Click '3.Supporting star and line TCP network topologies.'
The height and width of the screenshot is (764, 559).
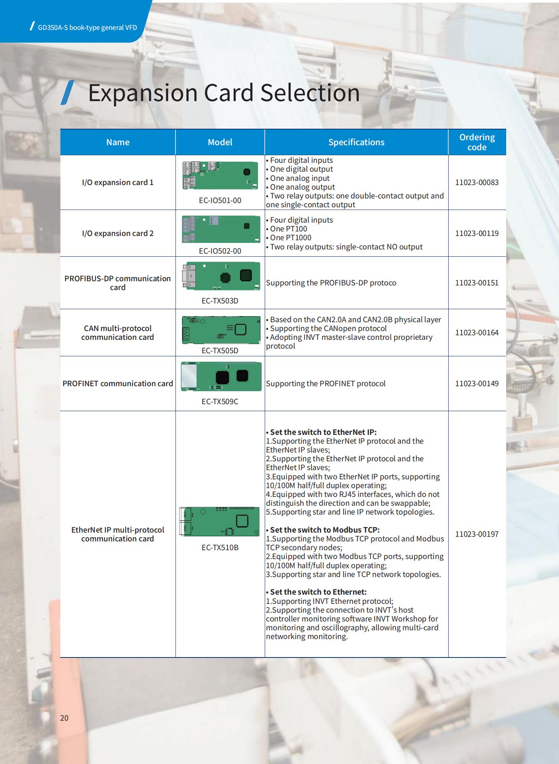point(353,574)
